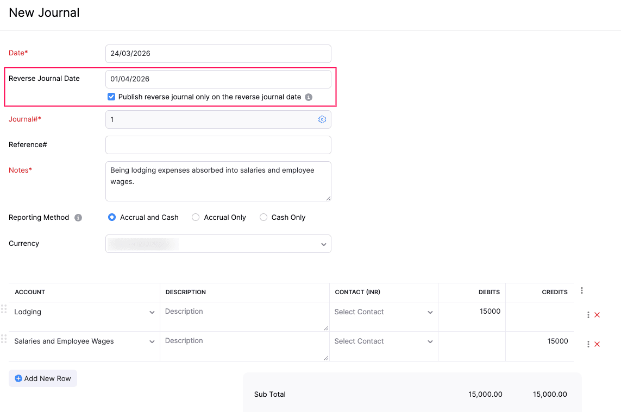Open Select Contact dropdown on Lodging row
Image resolution: width=621 pixels, height=412 pixels.
(x=430, y=312)
